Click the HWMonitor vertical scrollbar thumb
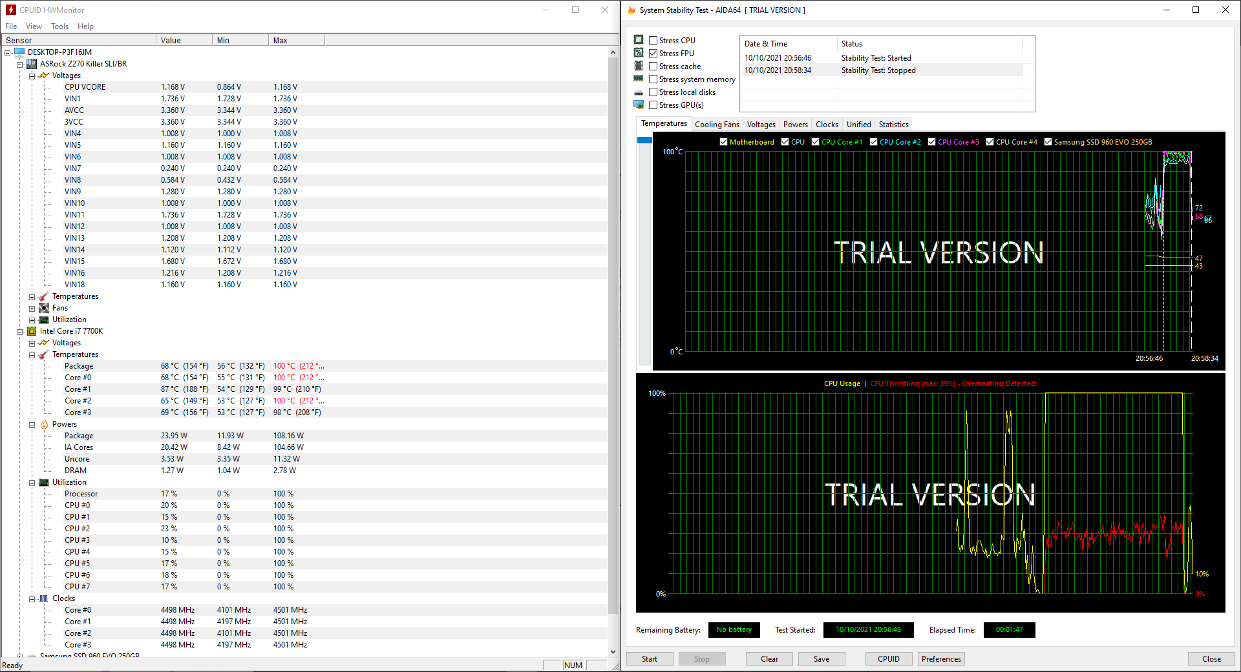The image size is (1241, 672). tap(613, 335)
